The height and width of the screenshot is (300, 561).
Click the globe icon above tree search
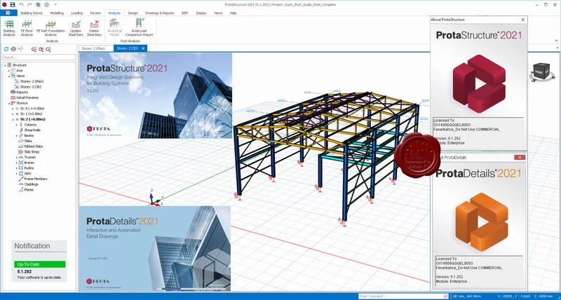tap(13, 49)
